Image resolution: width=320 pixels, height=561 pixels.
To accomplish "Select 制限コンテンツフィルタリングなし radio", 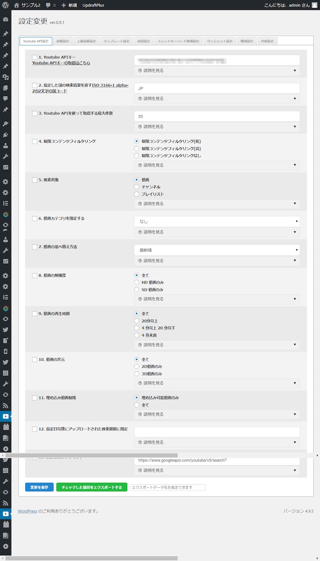I will 137,156.
